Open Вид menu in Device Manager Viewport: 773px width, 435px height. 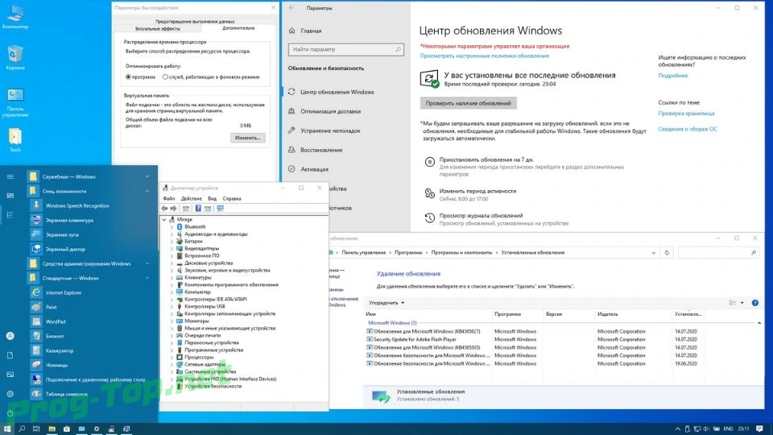tap(212, 198)
